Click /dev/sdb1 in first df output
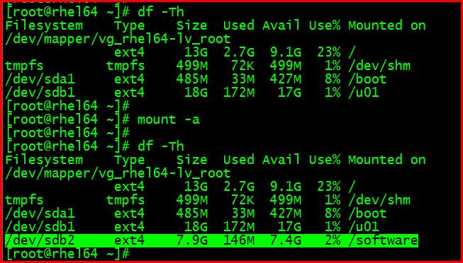This screenshot has width=463, height=263. tap(40, 93)
